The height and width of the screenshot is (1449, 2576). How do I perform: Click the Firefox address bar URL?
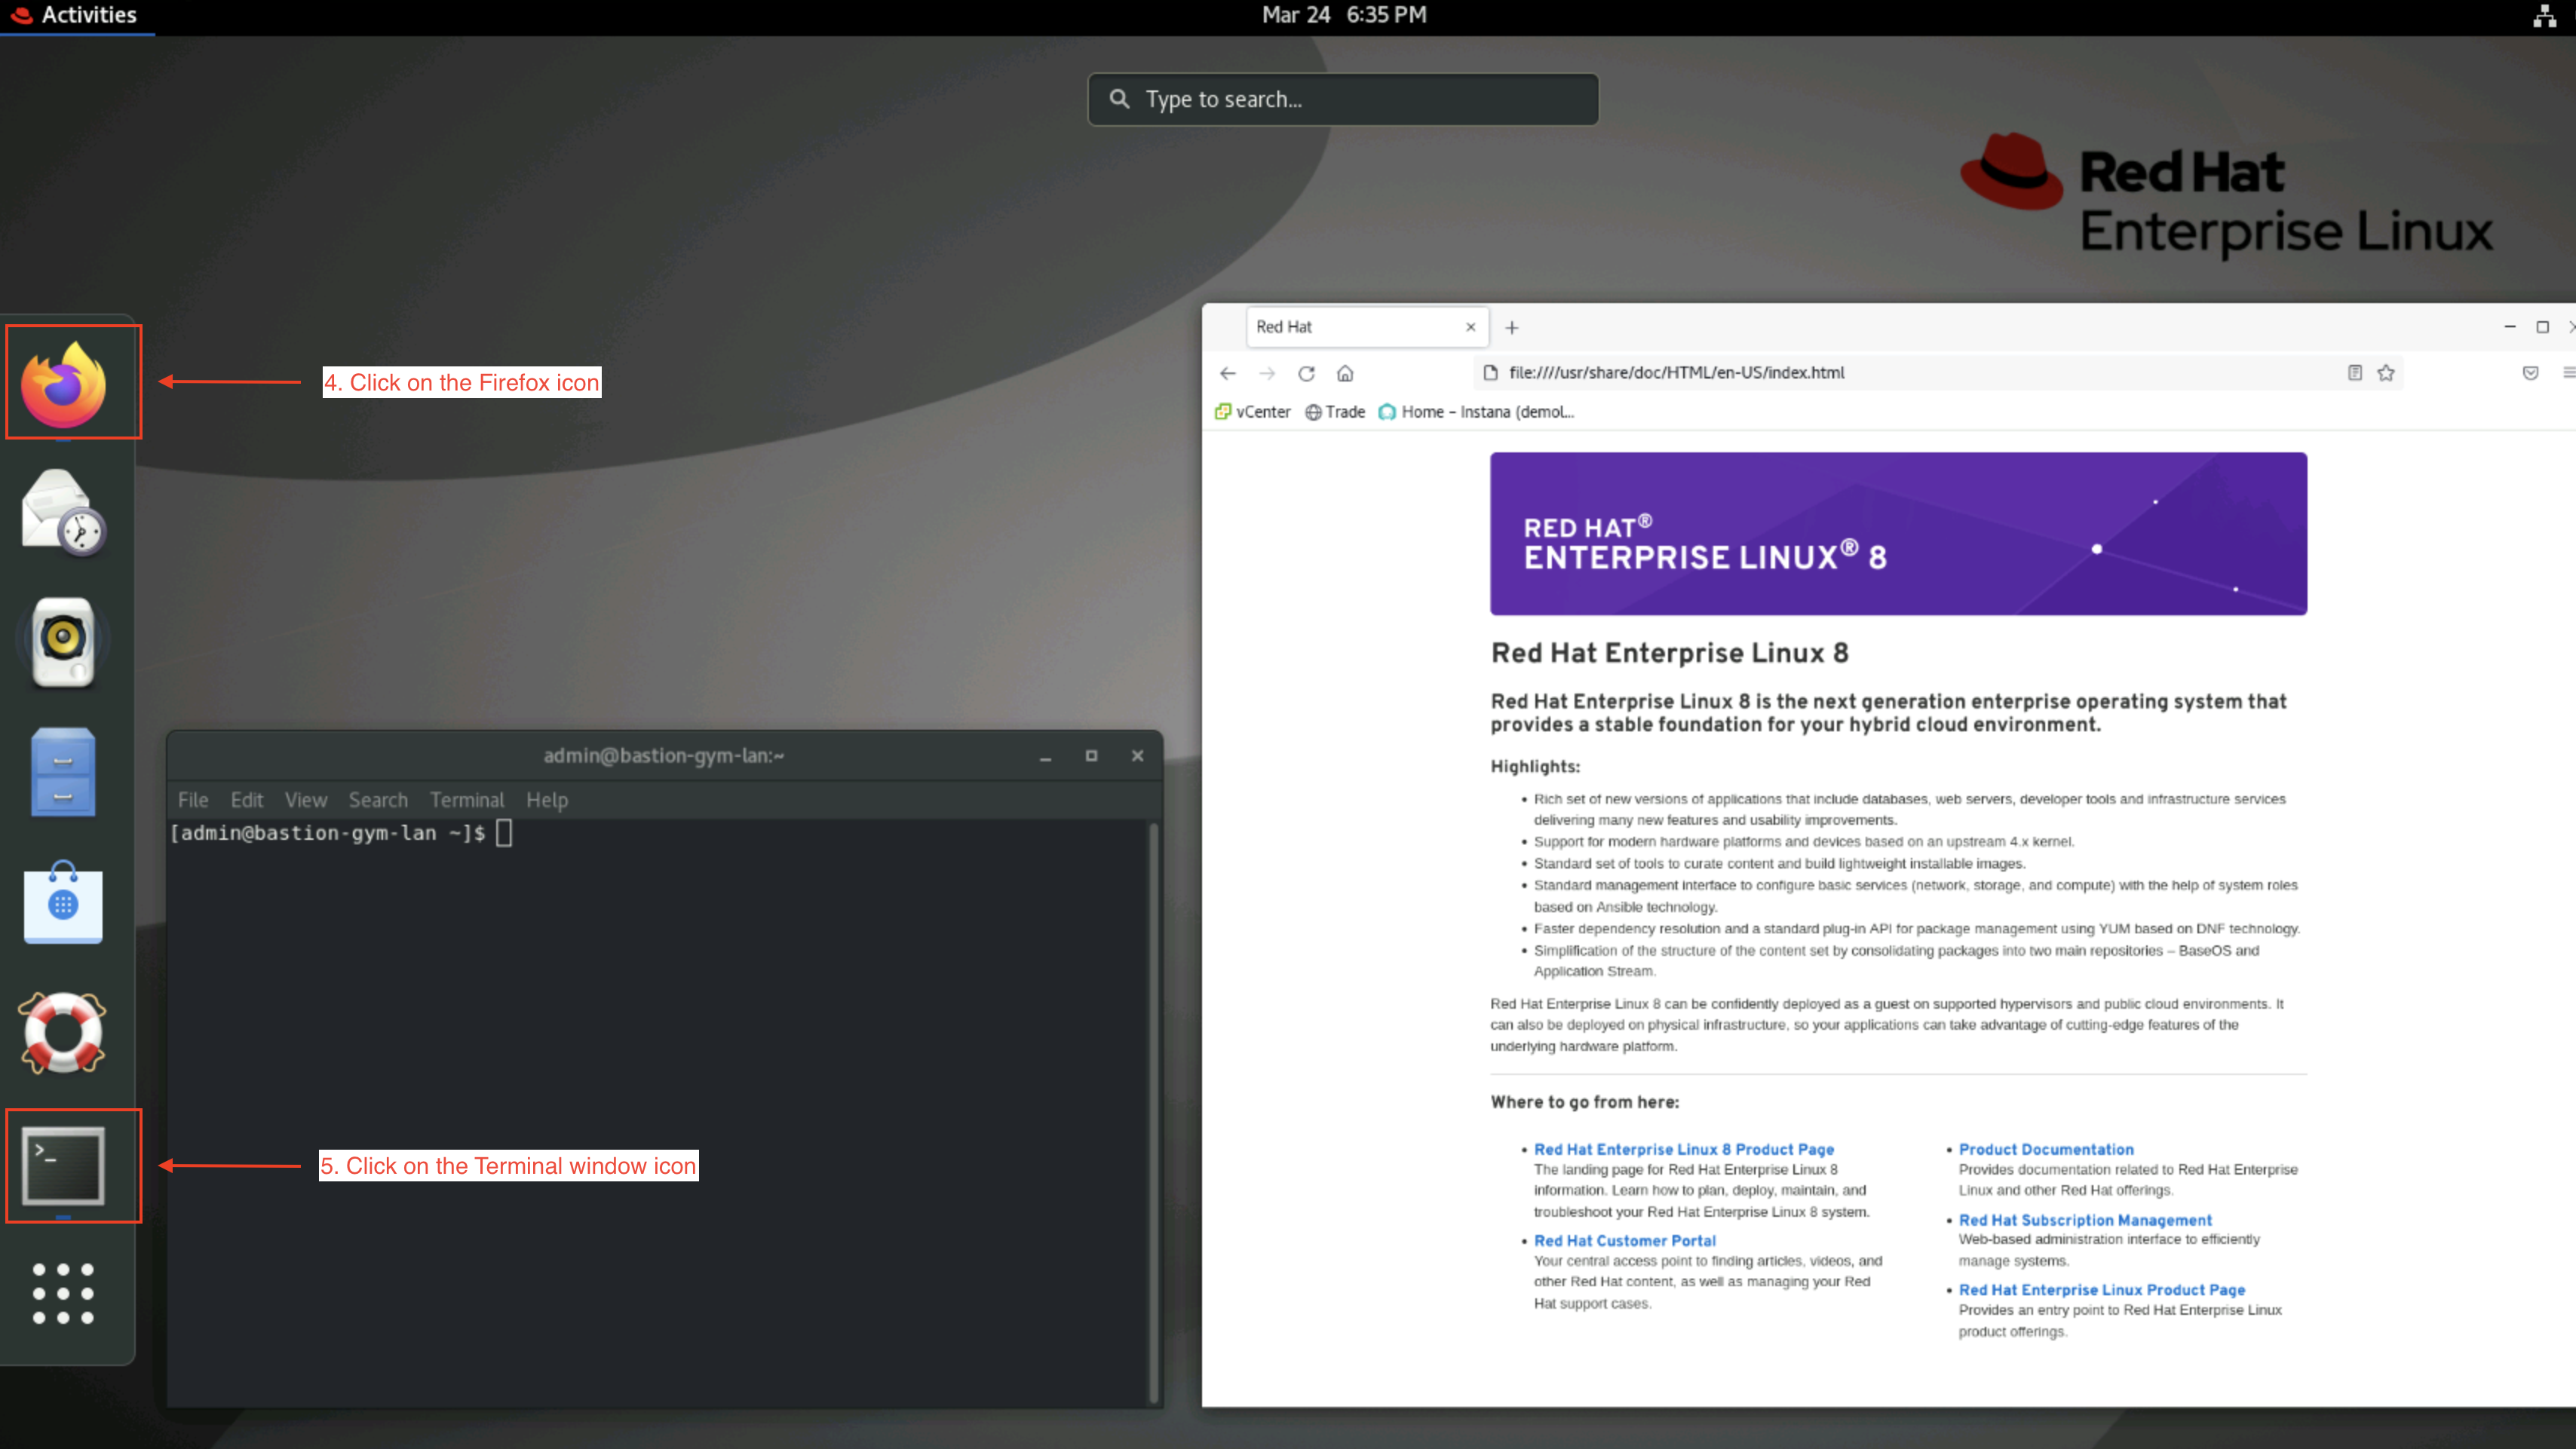[x=1677, y=372]
